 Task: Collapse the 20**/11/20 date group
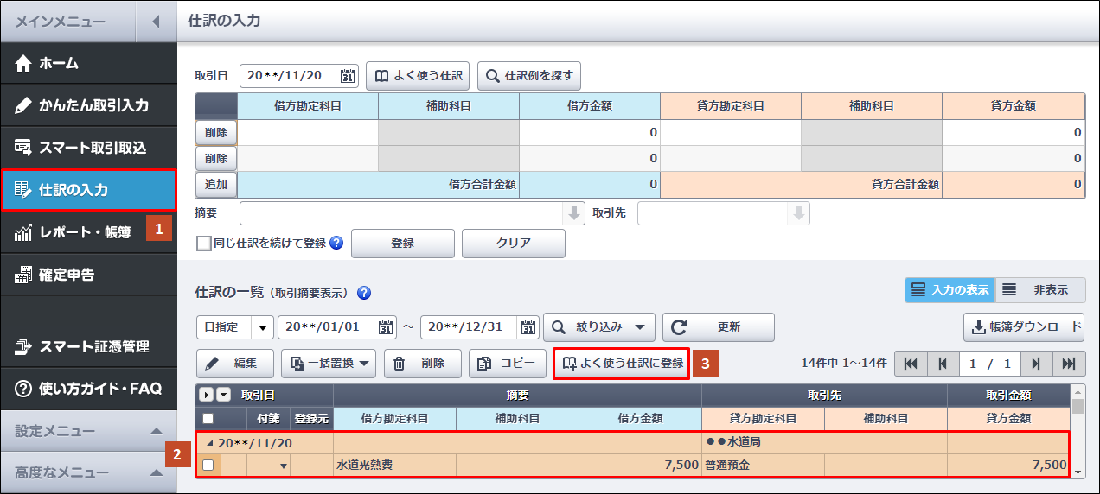pyautogui.click(x=208, y=442)
